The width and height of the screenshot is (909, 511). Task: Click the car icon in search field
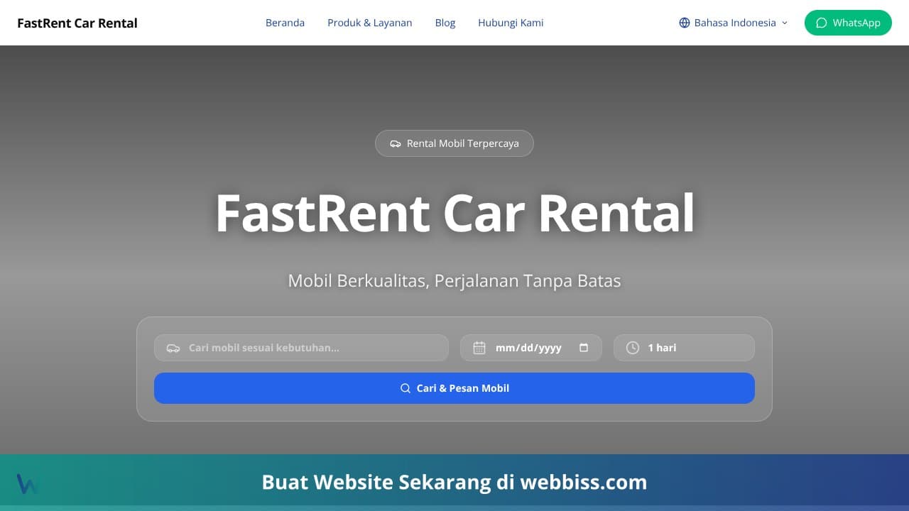coord(173,348)
